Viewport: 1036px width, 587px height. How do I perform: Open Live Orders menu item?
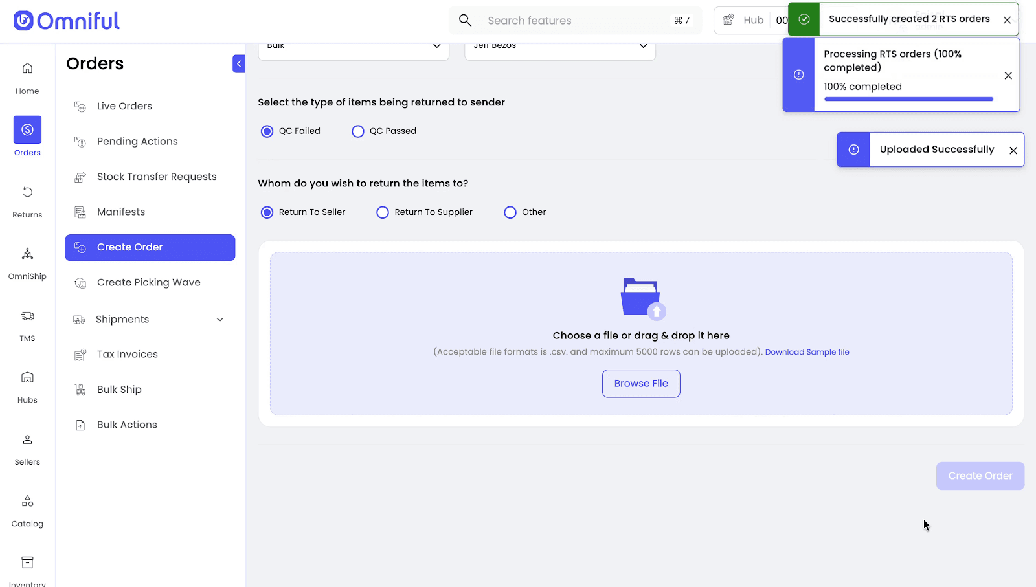tap(124, 106)
